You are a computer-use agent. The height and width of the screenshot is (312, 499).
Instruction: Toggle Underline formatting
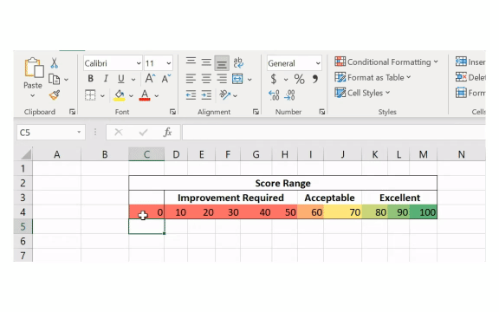[121, 79]
